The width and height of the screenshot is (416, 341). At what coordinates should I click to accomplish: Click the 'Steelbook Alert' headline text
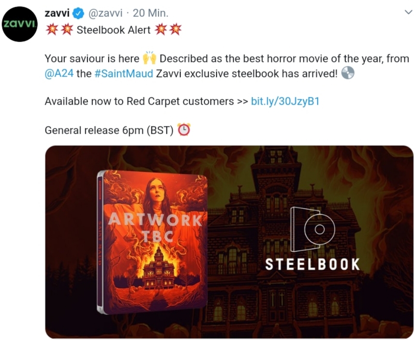pos(114,30)
